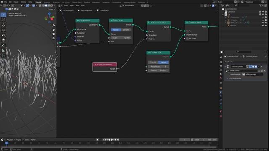Image resolution: width=269 pixels, height=151 pixels.
Task: Select the Measure tool in viewport toolbar
Action: [3, 50]
